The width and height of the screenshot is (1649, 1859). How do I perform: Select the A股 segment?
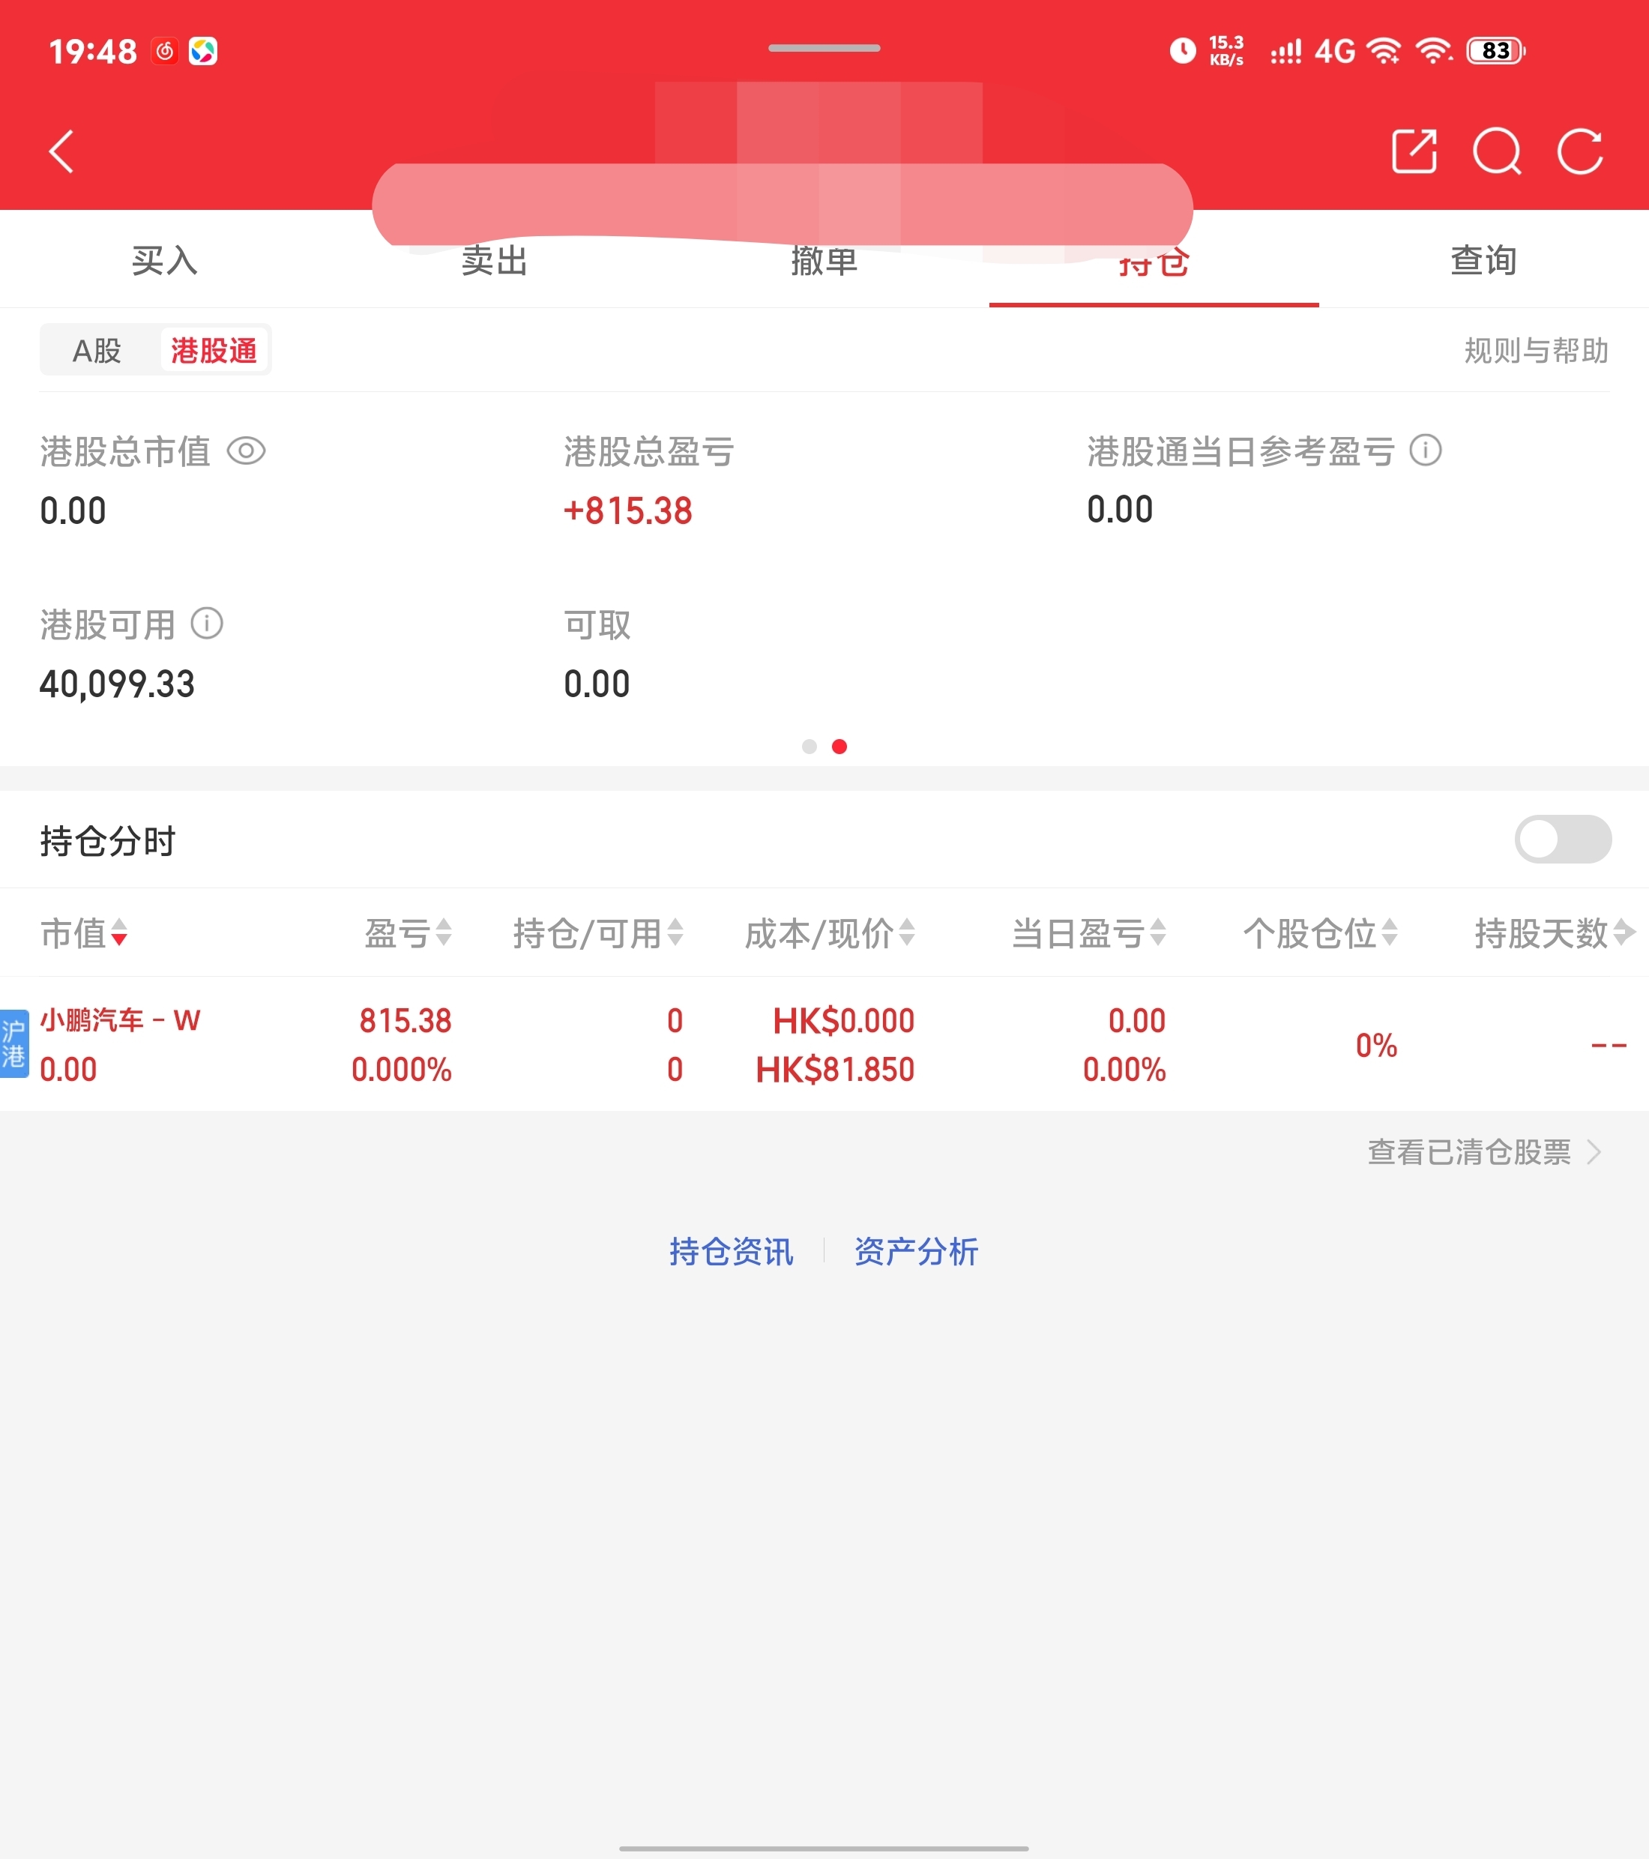click(x=97, y=350)
